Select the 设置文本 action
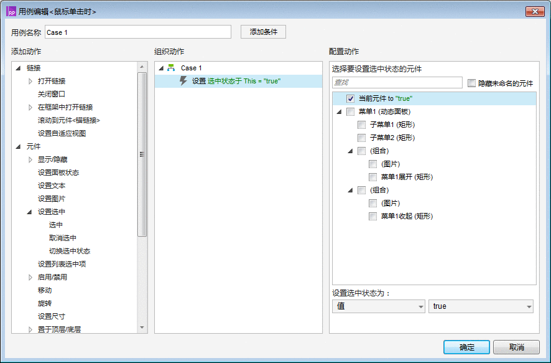551x363 pixels. [52, 186]
